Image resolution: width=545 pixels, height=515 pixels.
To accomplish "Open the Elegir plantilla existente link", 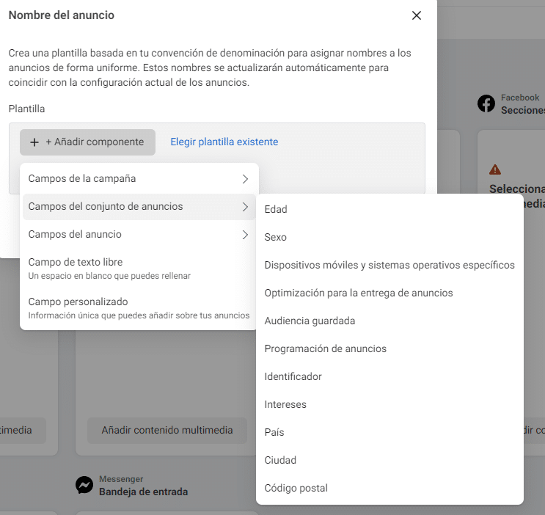I will pos(224,142).
